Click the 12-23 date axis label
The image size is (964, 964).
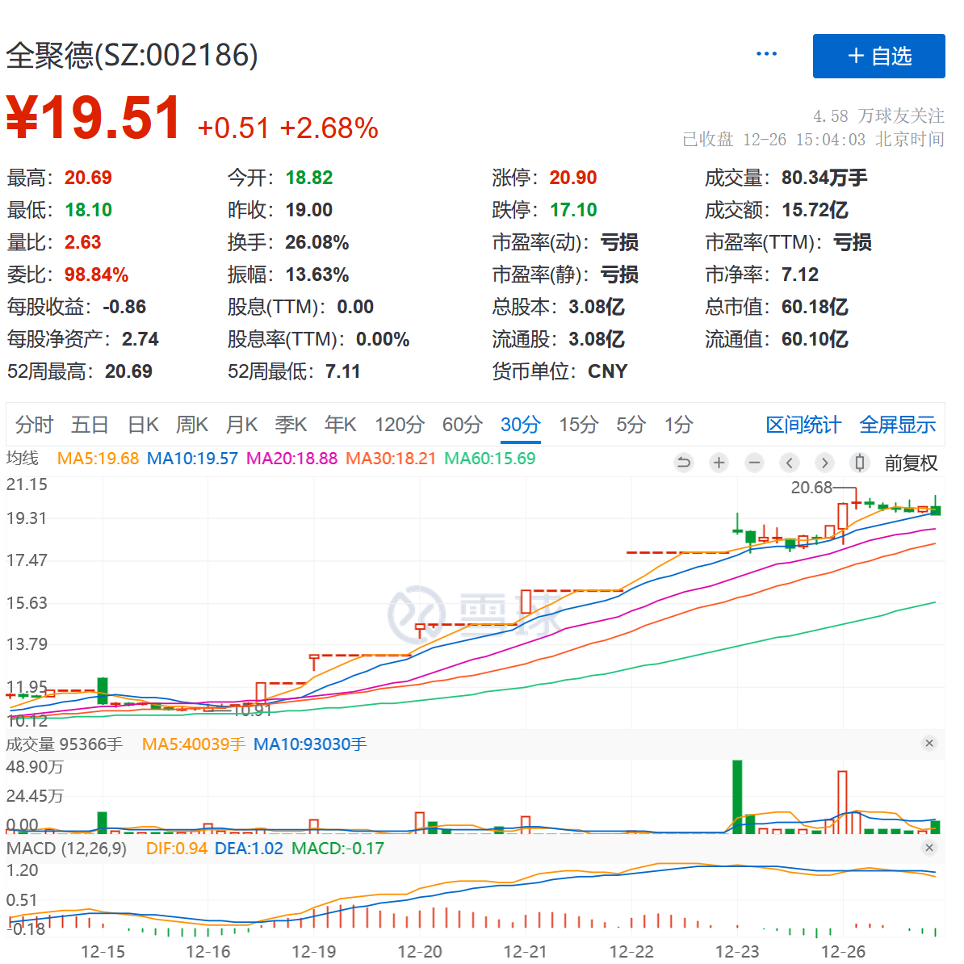click(736, 951)
